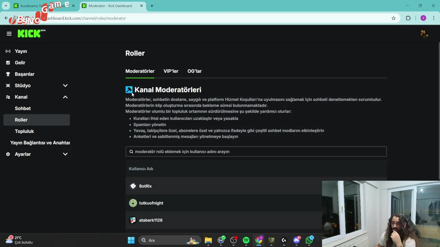Screen dimensions: 440x247
Task: Click the Kanal sidebar icon
Action: [x=8, y=97]
